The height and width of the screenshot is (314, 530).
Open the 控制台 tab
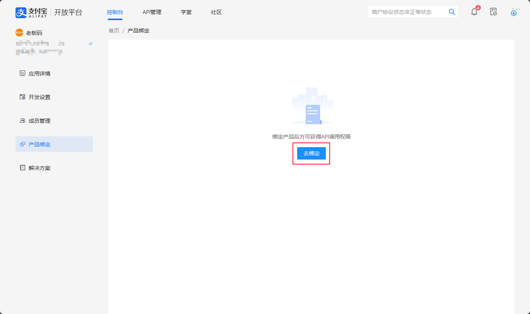click(115, 12)
